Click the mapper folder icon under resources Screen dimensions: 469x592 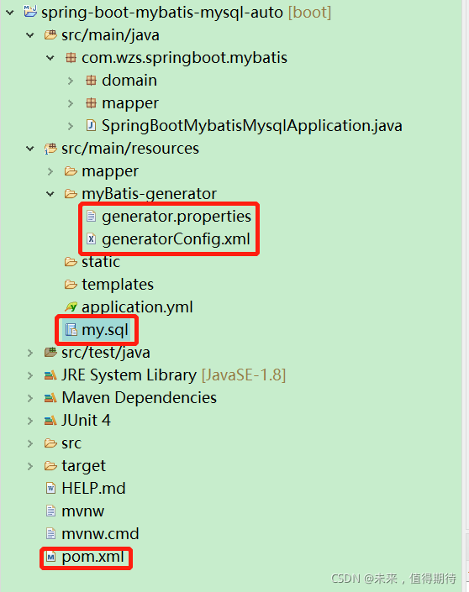[x=71, y=171]
